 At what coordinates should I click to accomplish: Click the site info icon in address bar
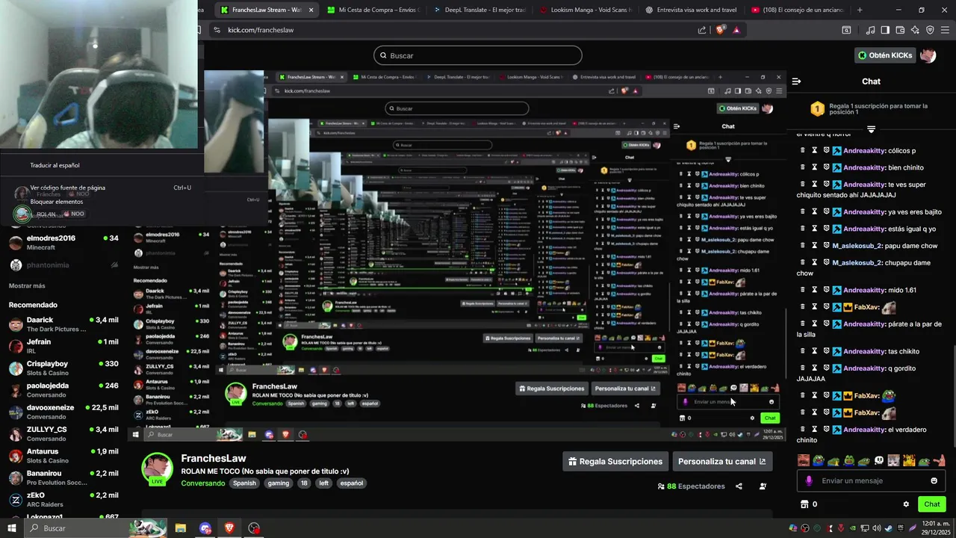tap(217, 30)
